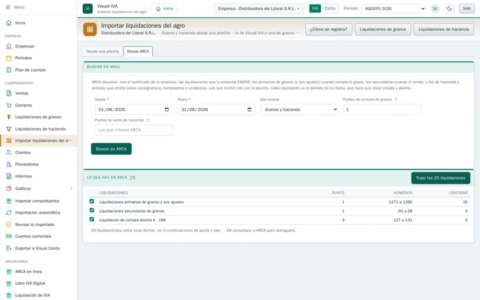Image resolution: width=480 pixels, height=300 pixels.
Task: Toggle dark mode moon icon
Action: pos(449,8)
